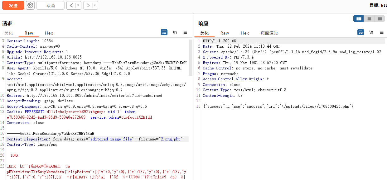Screen dimensions: 387x180
Task: Click the HTTP/1.1 200 OK status line
Action: click(x=220, y=41)
